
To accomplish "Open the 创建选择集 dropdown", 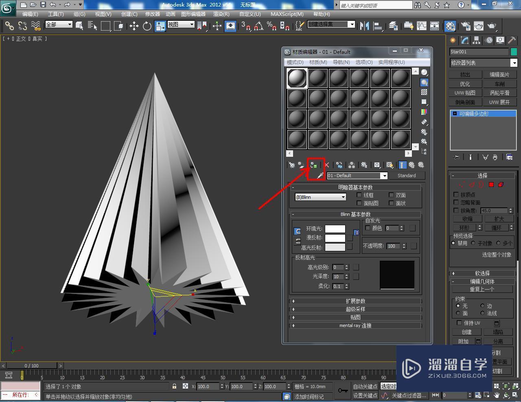I will 331,24.
